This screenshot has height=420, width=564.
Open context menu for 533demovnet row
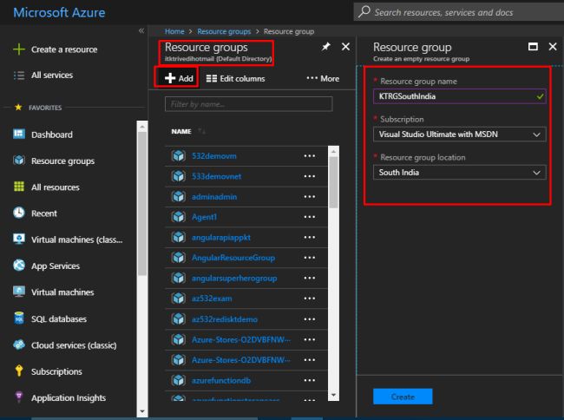point(310,176)
